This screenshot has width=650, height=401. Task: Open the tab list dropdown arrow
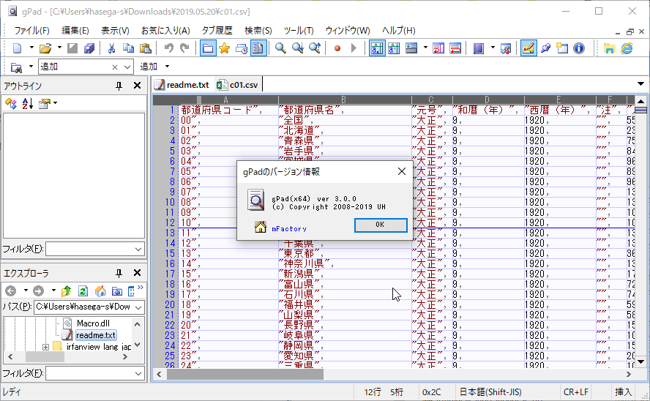640,84
